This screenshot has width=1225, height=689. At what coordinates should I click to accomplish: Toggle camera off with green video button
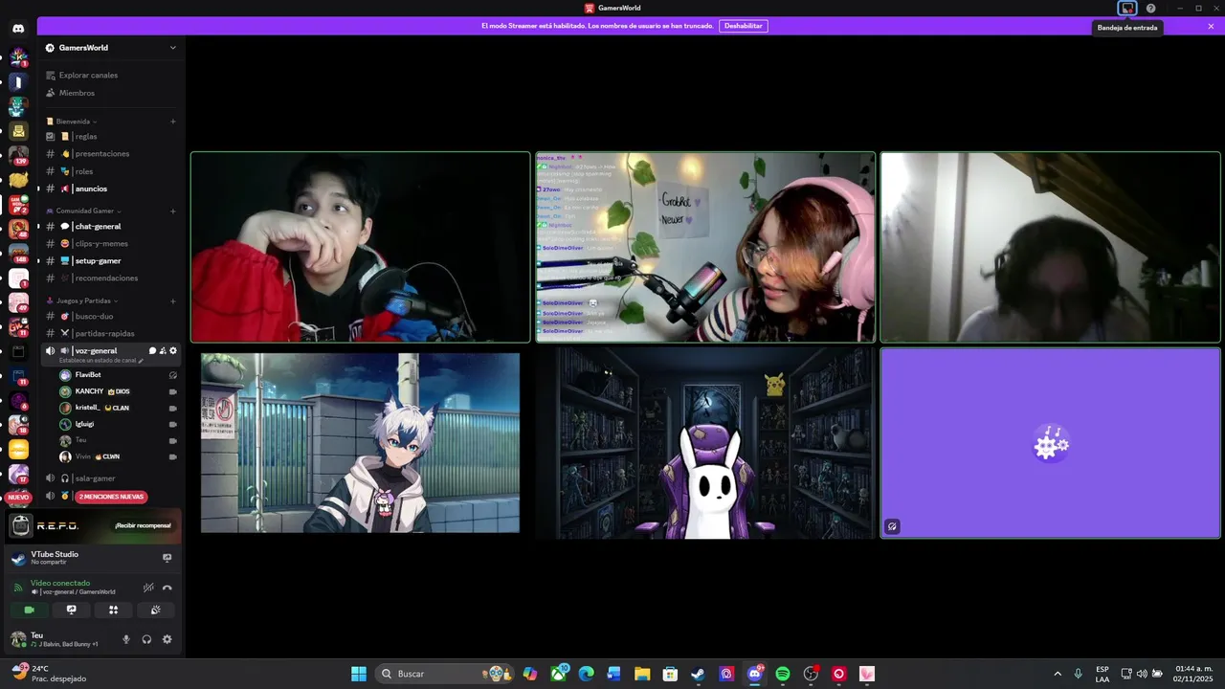tap(29, 610)
